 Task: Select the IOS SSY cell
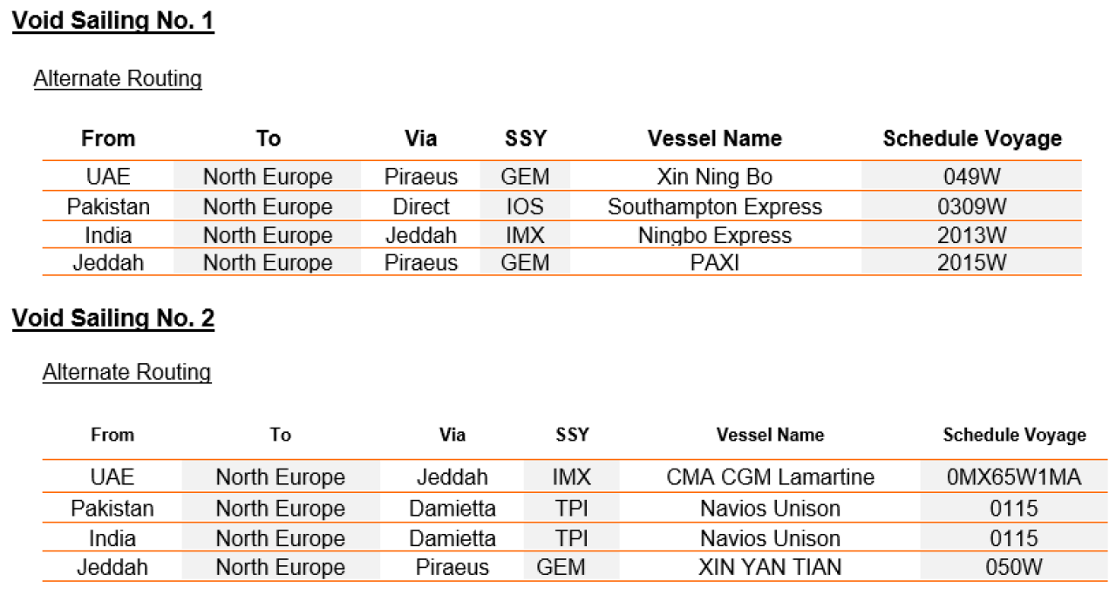(525, 206)
